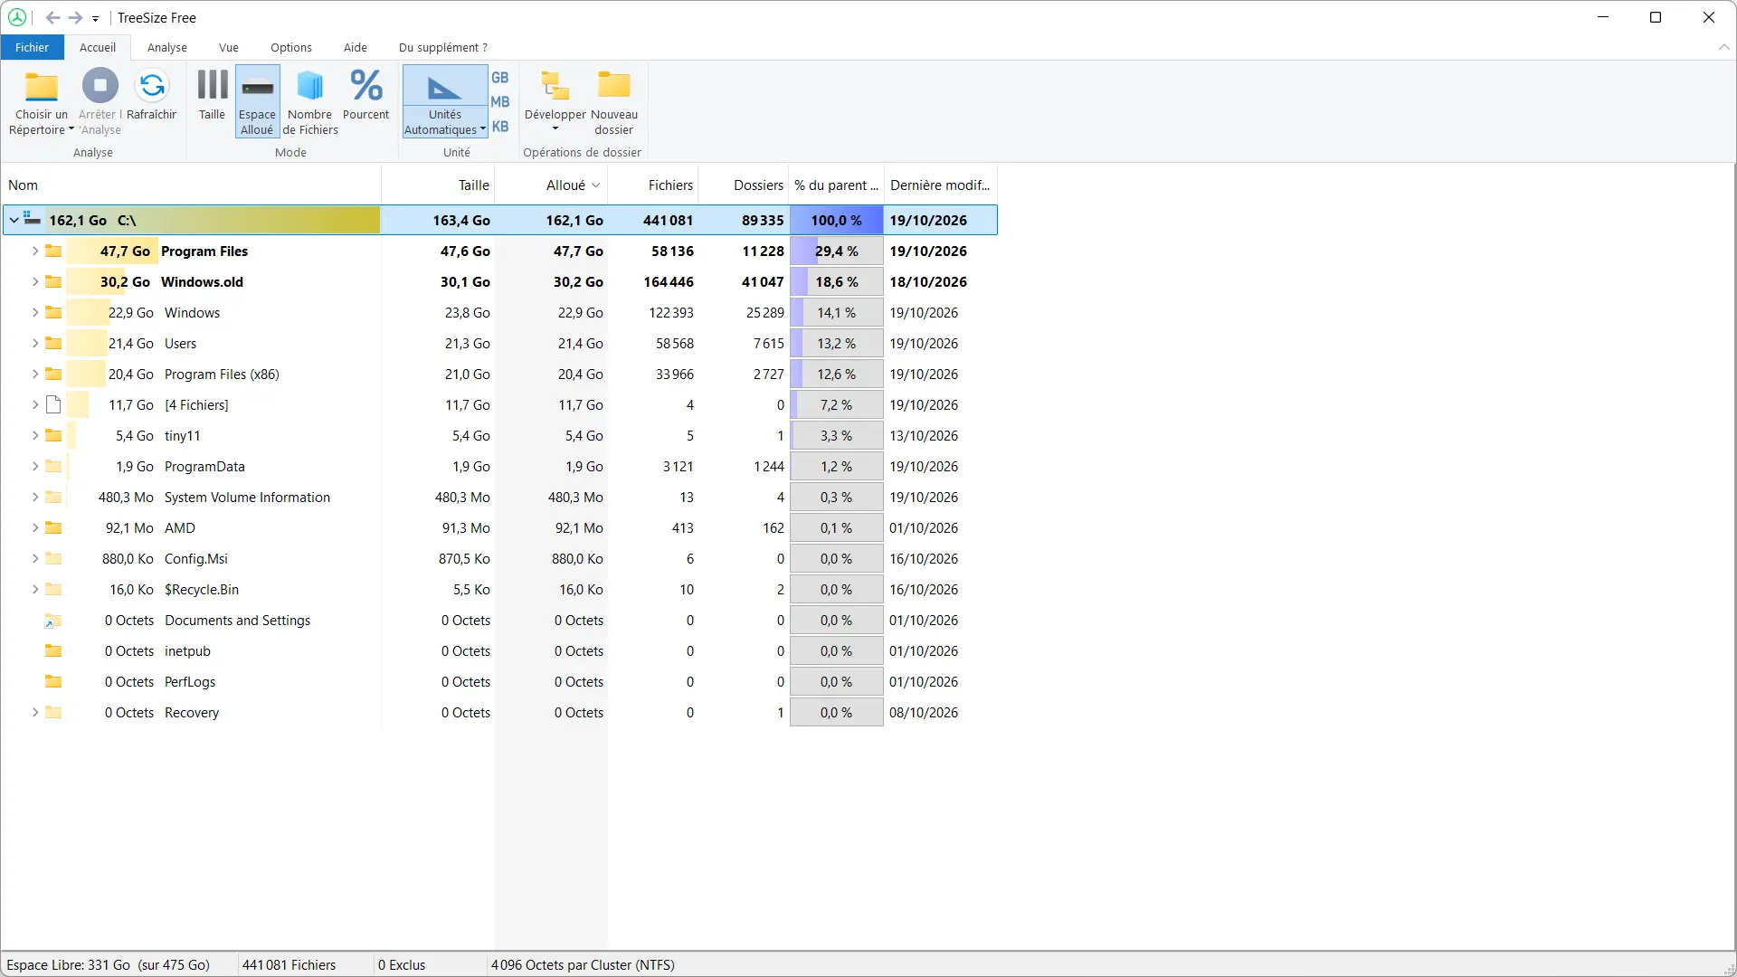Set units to KB

click(500, 127)
